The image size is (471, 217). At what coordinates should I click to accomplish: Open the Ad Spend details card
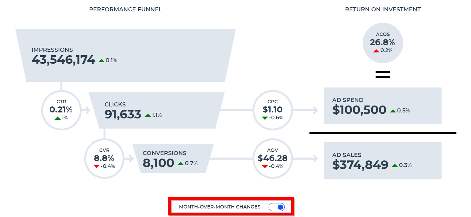382,105
